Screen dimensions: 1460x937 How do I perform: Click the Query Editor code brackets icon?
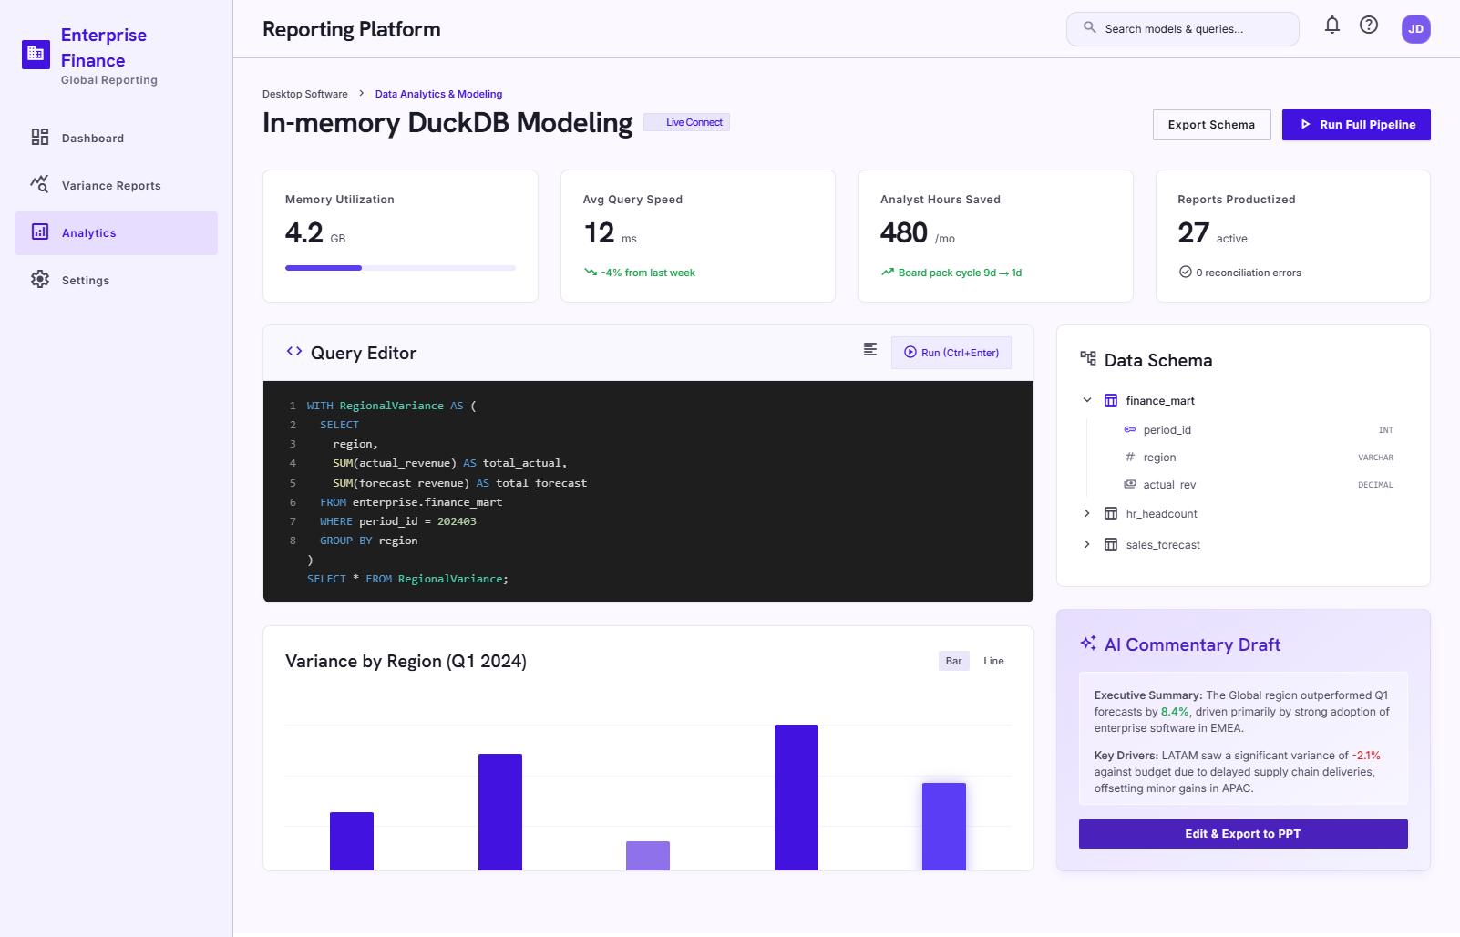coord(294,351)
